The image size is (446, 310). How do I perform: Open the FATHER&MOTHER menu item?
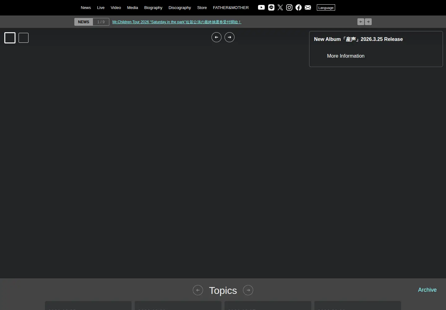point(231,7)
